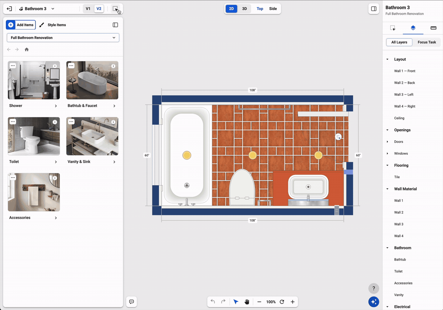This screenshot has height=310, width=443.
Task: Open the selection tab in right panel
Action: tap(393, 28)
